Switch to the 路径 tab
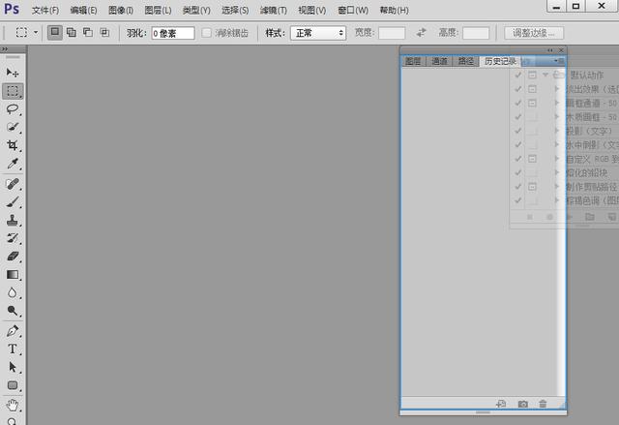This screenshot has width=619, height=425. (466, 61)
